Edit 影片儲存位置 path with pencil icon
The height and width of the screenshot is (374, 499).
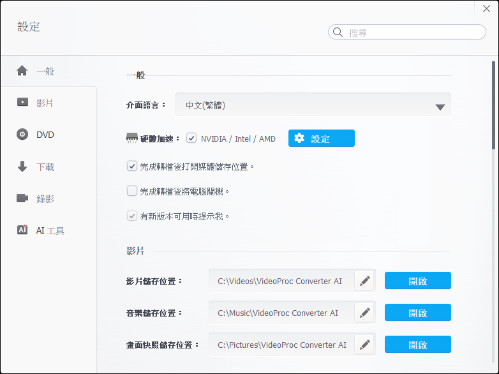pyautogui.click(x=365, y=281)
